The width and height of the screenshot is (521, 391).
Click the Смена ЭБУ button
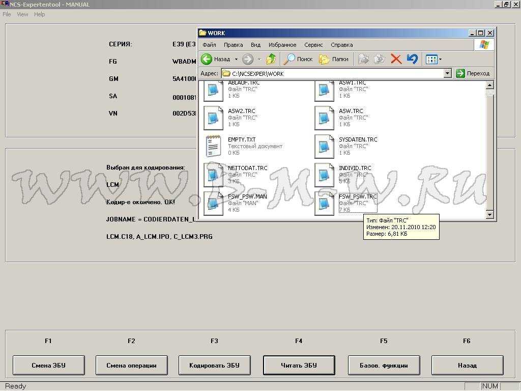click(48, 366)
